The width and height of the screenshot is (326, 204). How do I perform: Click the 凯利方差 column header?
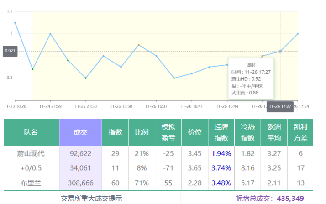pos(300,132)
